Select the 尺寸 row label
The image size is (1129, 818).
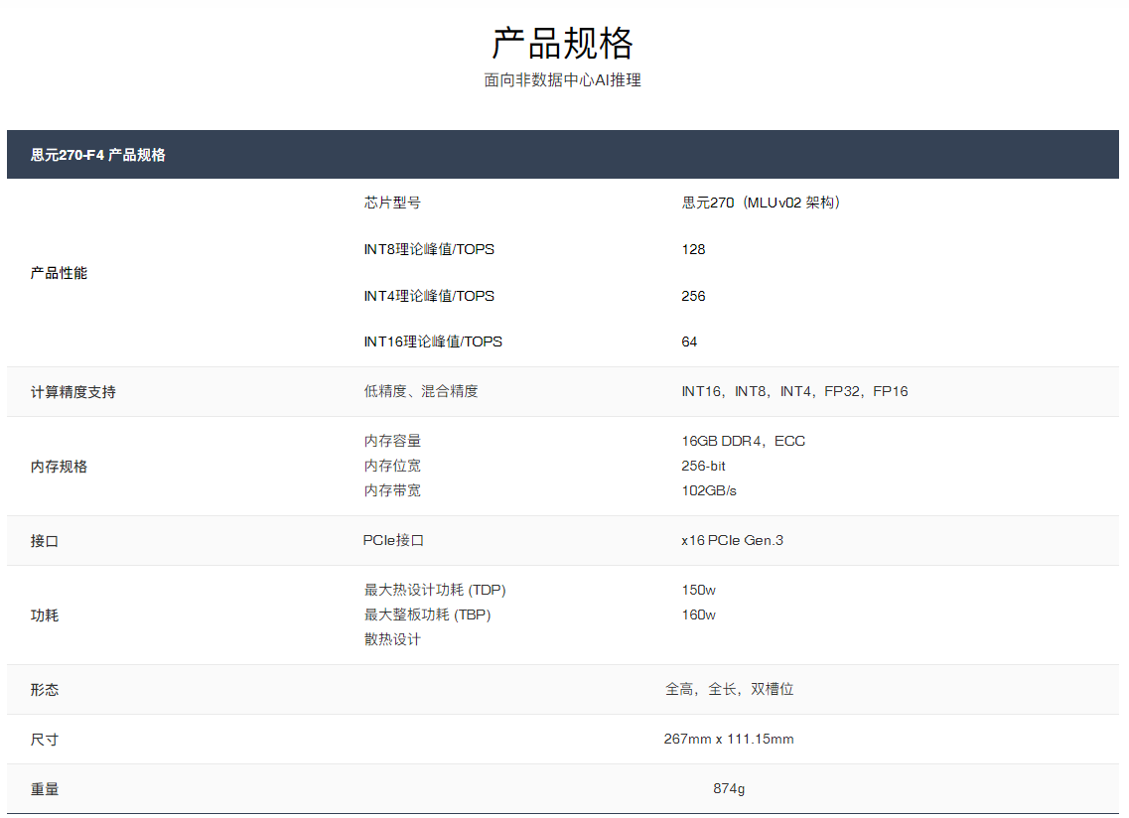pyautogui.click(x=45, y=740)
